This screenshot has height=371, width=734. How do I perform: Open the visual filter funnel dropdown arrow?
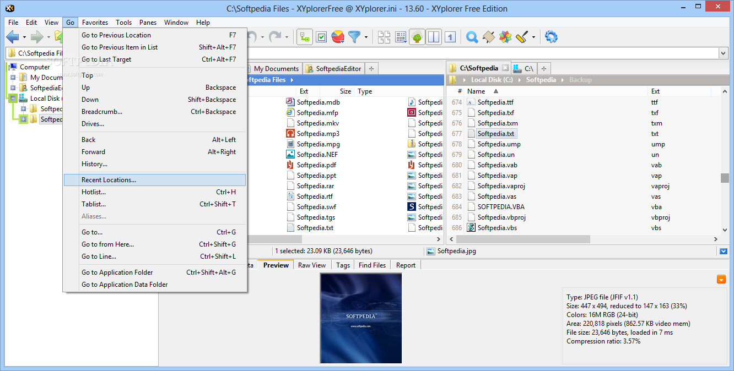coord(365,37)
